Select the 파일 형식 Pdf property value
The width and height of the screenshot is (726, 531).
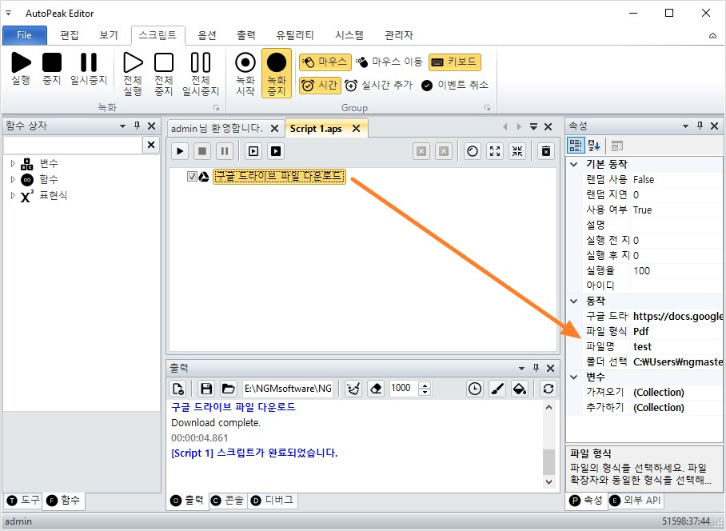point(677,331)
